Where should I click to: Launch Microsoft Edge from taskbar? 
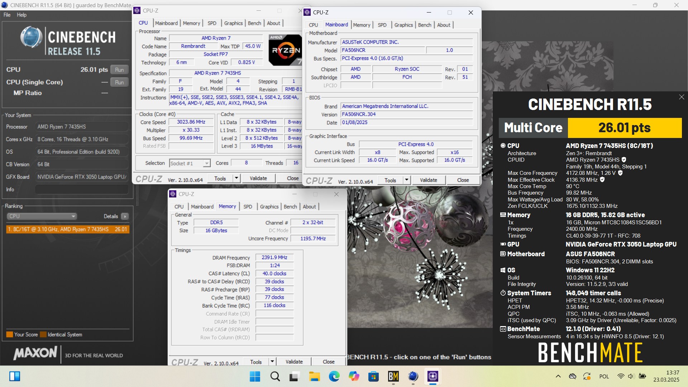coord(334,376)
